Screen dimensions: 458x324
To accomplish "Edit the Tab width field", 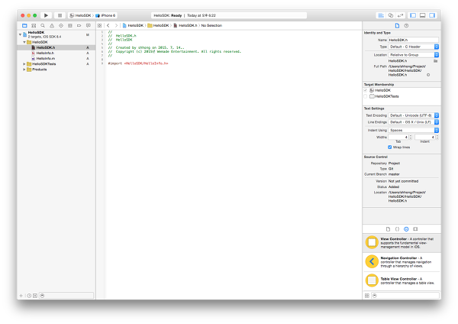I will coord(398,137).
